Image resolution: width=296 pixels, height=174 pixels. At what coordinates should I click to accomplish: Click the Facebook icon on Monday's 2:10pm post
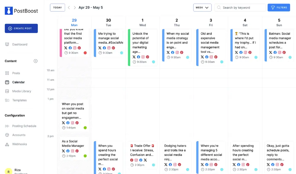pyautogui.click(x=68, y=151)
